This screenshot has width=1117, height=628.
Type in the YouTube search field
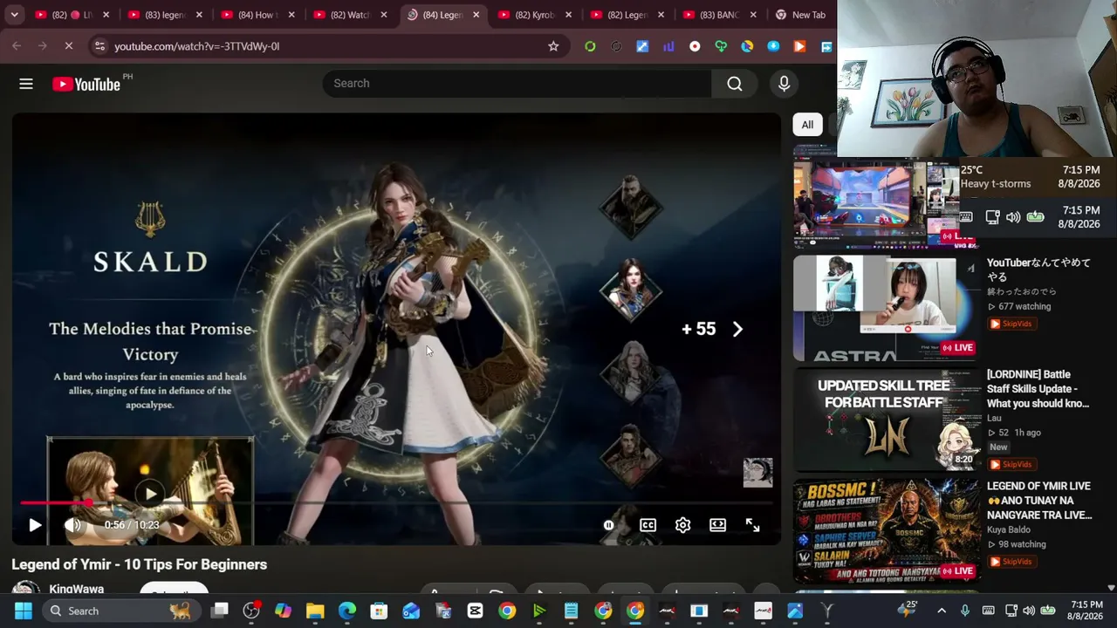tap(517, 83)
